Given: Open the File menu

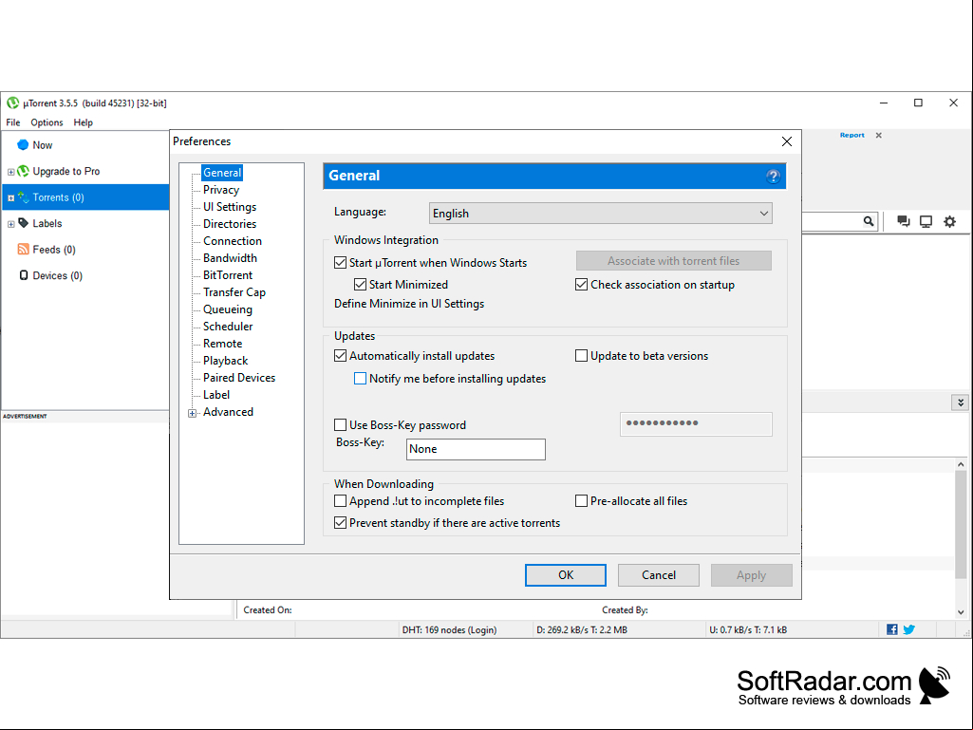Looking at the screenshot, I should coord(13,122).
